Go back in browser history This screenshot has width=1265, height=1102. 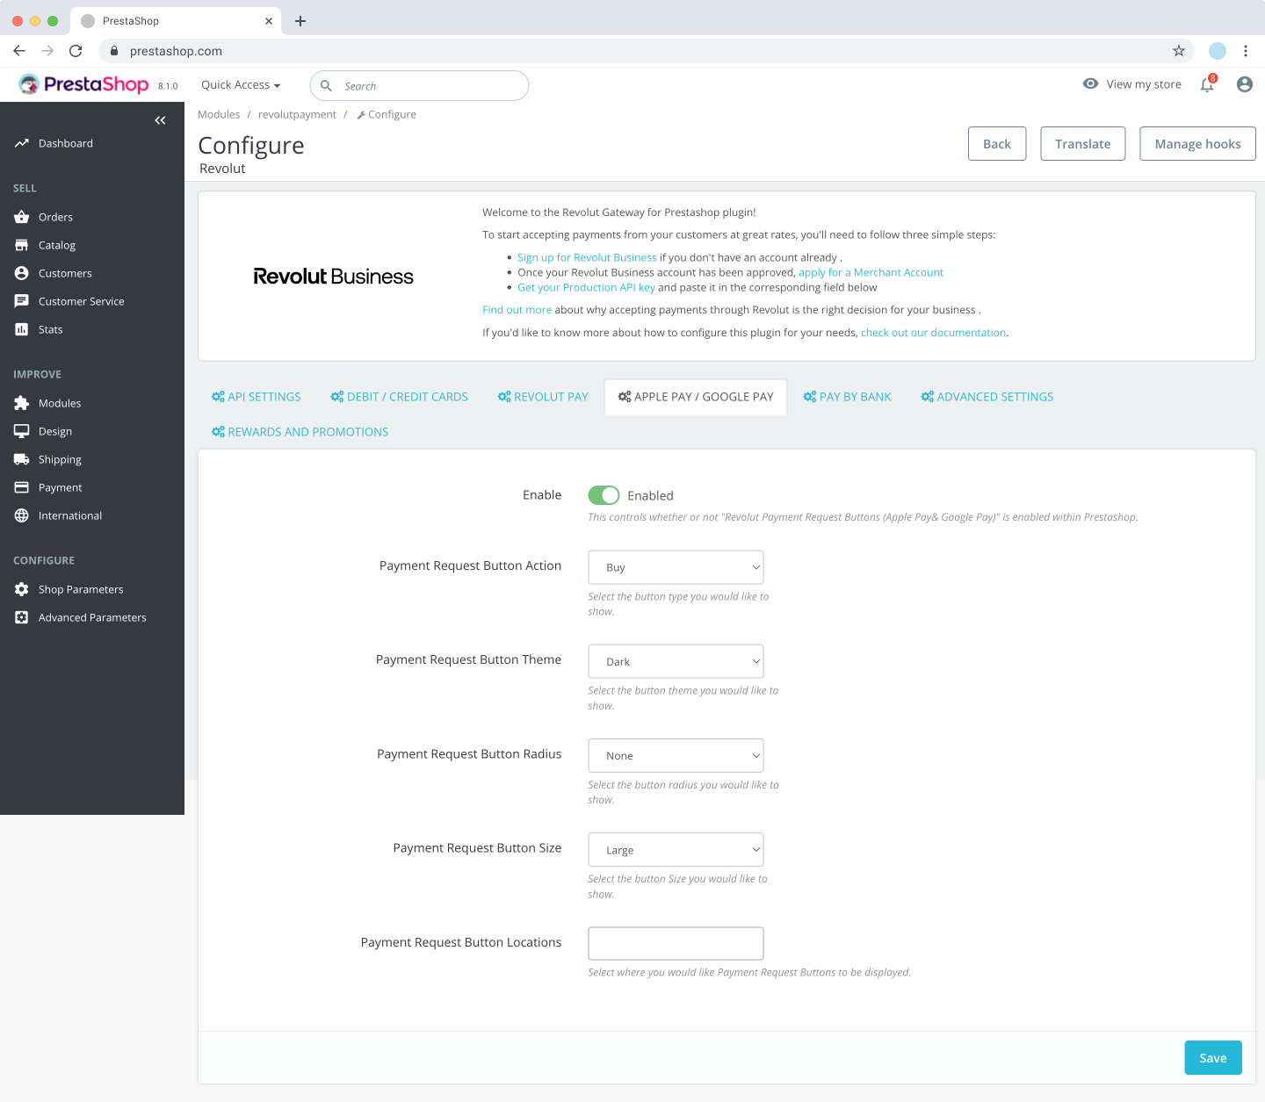(x=19, y=51)
